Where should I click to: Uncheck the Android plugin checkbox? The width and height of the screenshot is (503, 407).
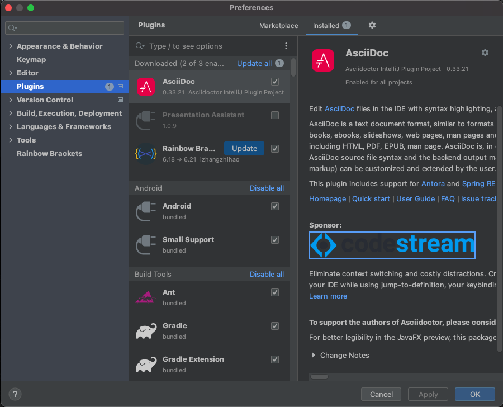(275, 206)
